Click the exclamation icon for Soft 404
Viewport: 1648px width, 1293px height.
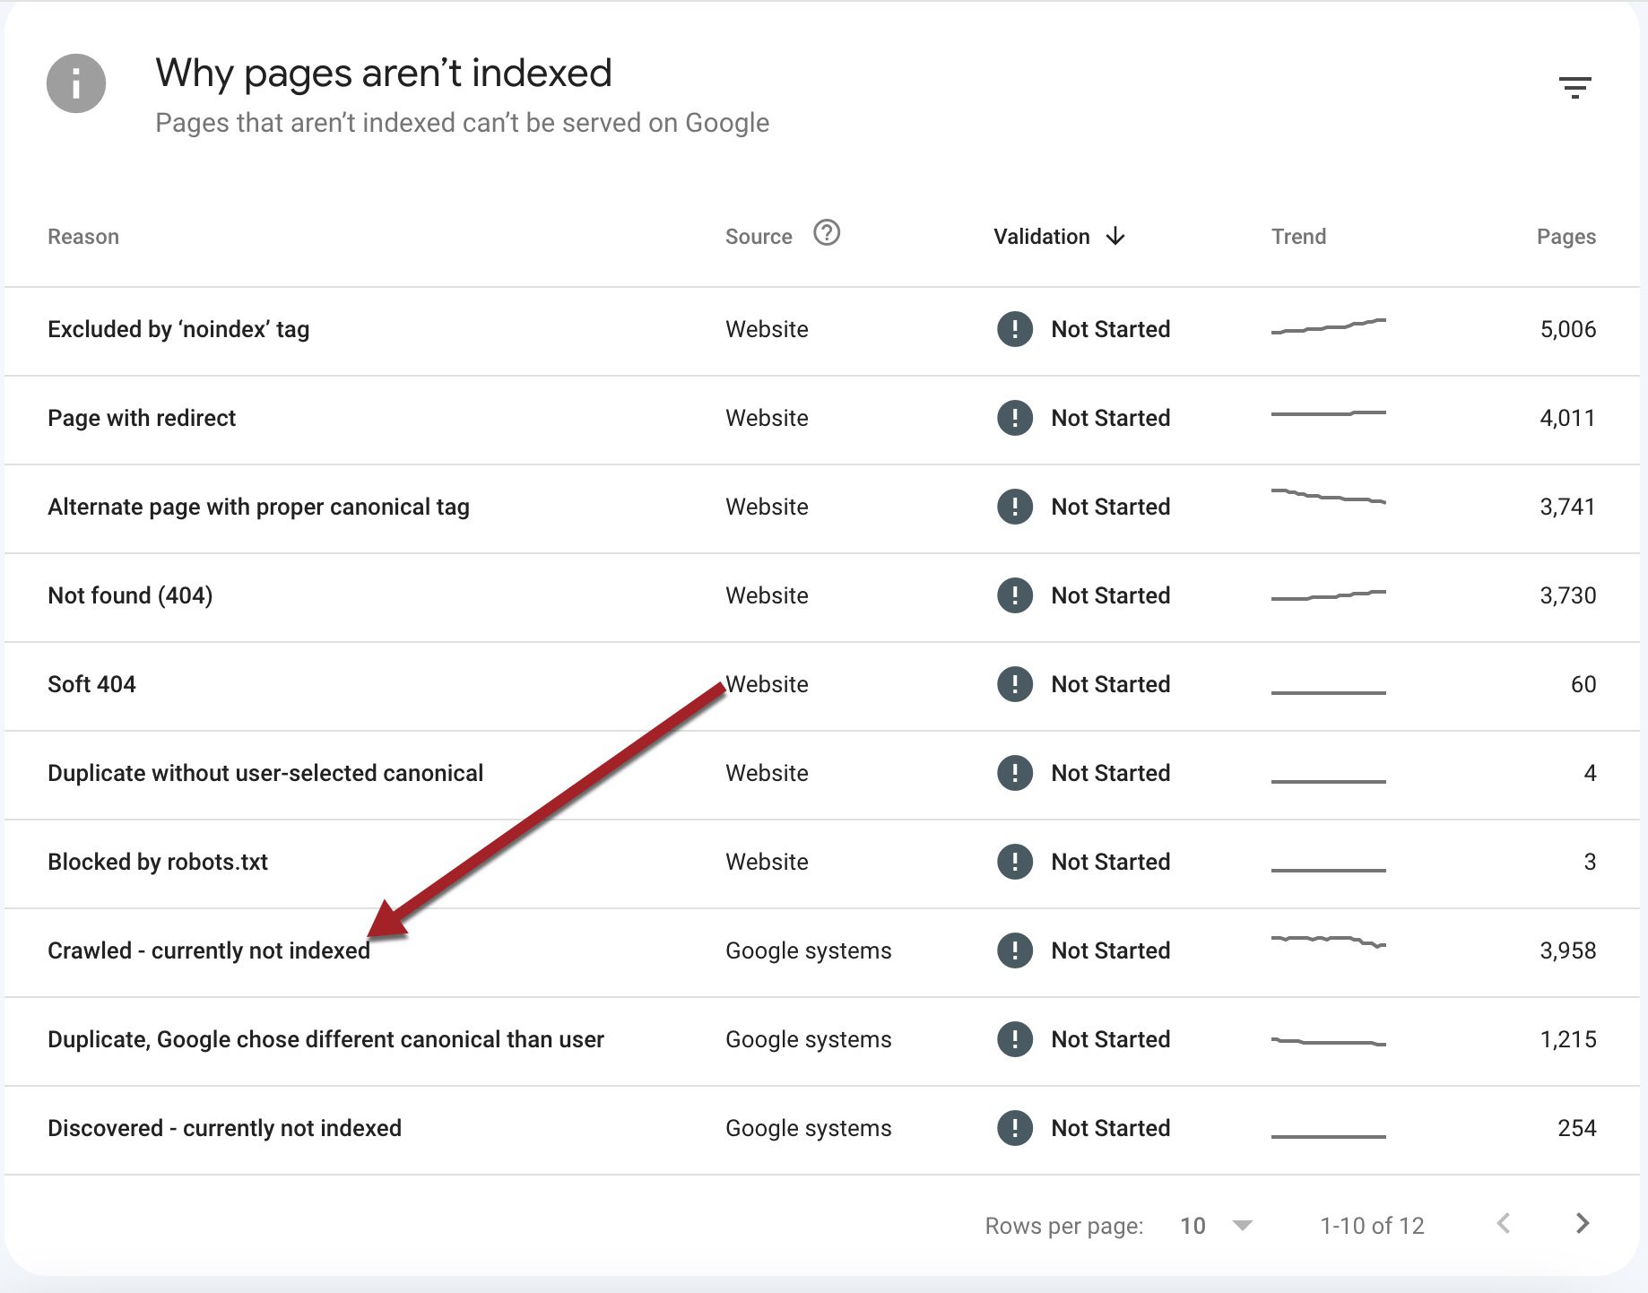pos(1014,684)
